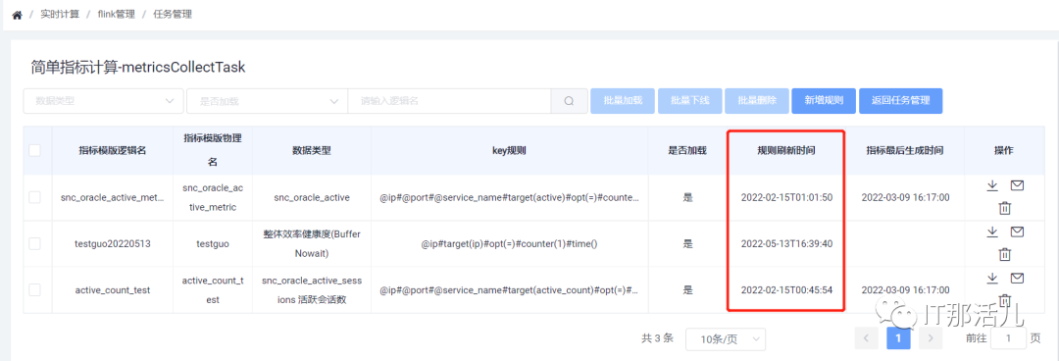Click download icon in active_count_test row
Image resolution: width=1059 pixels, height=361 pixels.
(x=992, y=278)
